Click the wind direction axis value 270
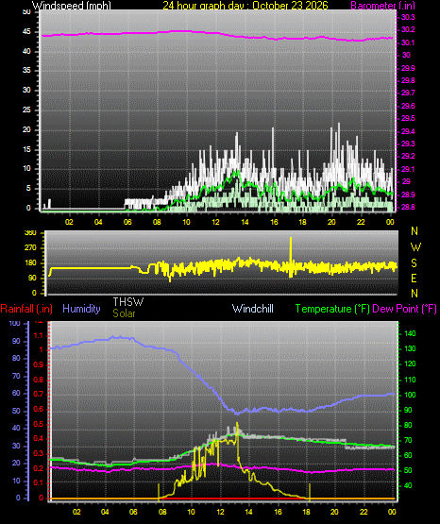This screenshot has width=440, height=524. point(30,248)
